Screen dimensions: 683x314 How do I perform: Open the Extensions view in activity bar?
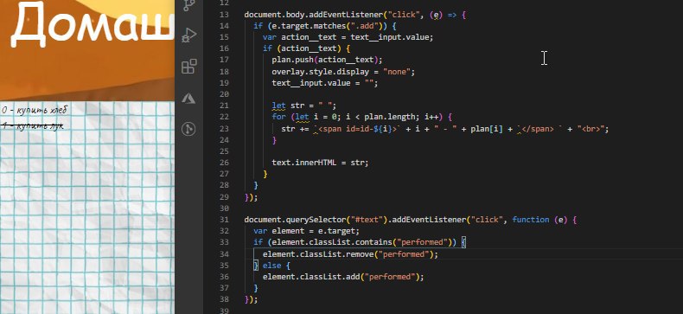pos(188,67)
